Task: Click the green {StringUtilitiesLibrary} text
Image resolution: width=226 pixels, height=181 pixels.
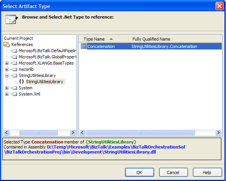Action: [x=111, y=142]
